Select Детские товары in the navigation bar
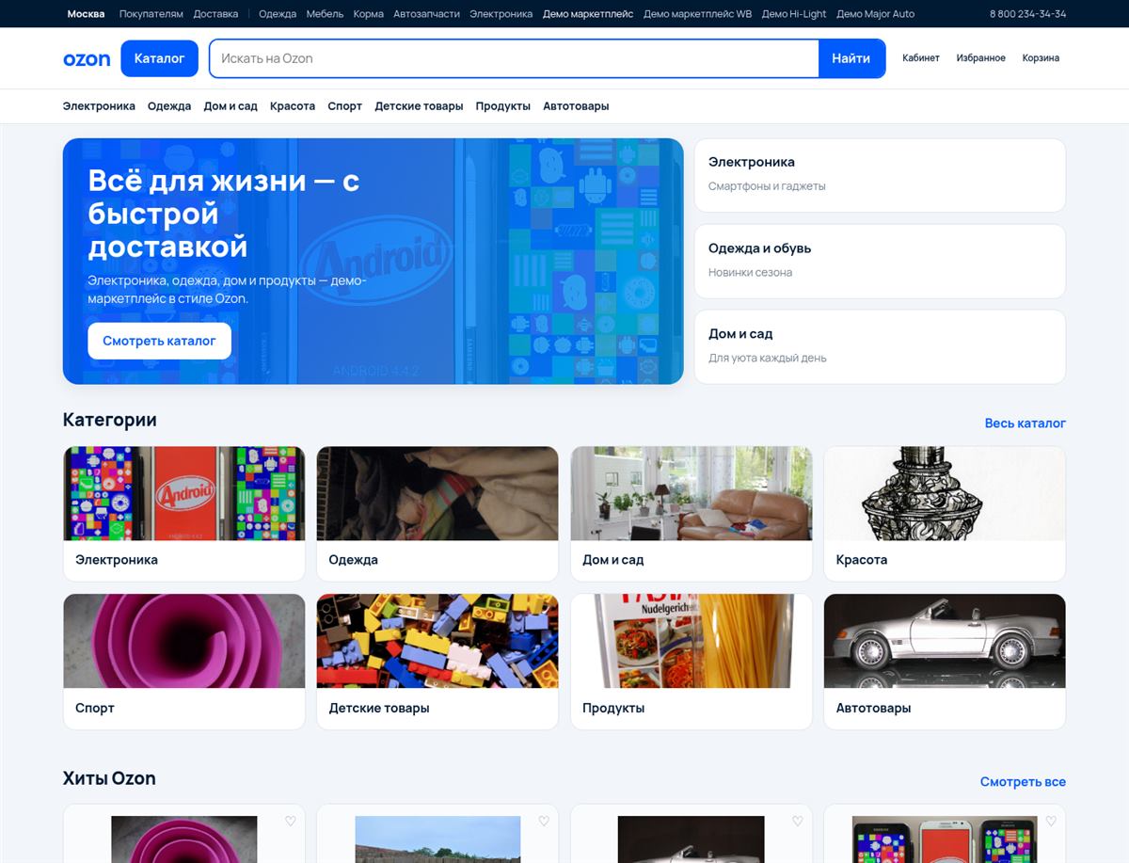The width and height of the screenshot is (1129, 863). tap(419, 106)
